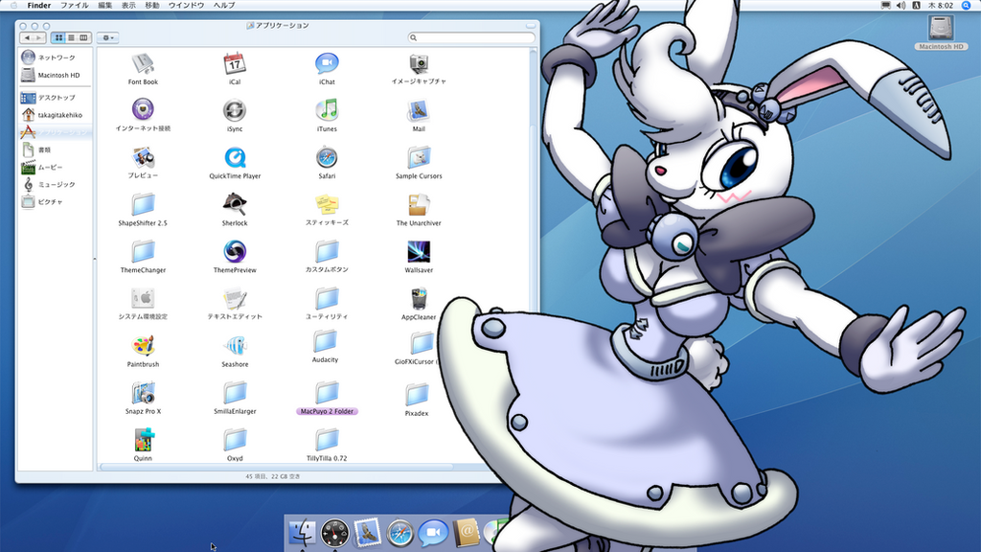Image resolution: width=981 pixels, height=552 pixels.
Task: Select the ShapeShifter 2.5 folder
Action: [144, 205]
